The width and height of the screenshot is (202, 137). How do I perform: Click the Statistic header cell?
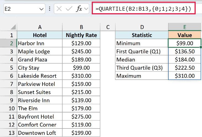point(142,35)
